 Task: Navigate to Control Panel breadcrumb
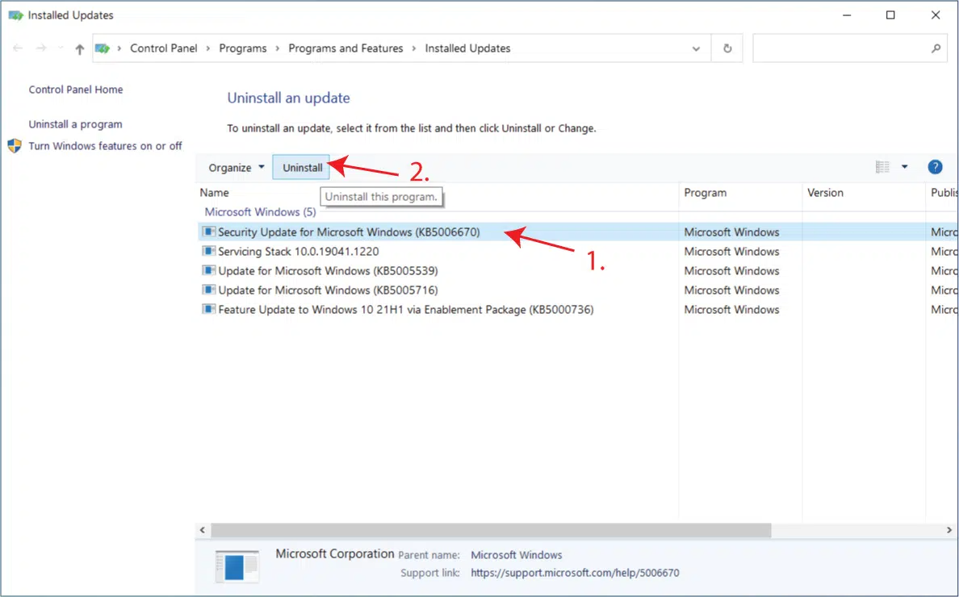pyautogui.click(x=164, y=48)
